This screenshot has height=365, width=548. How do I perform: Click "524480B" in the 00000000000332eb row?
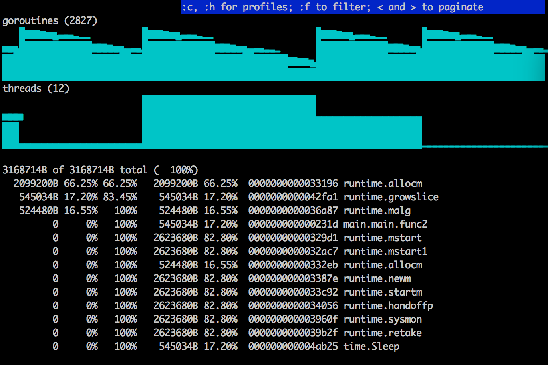(179, 265)
